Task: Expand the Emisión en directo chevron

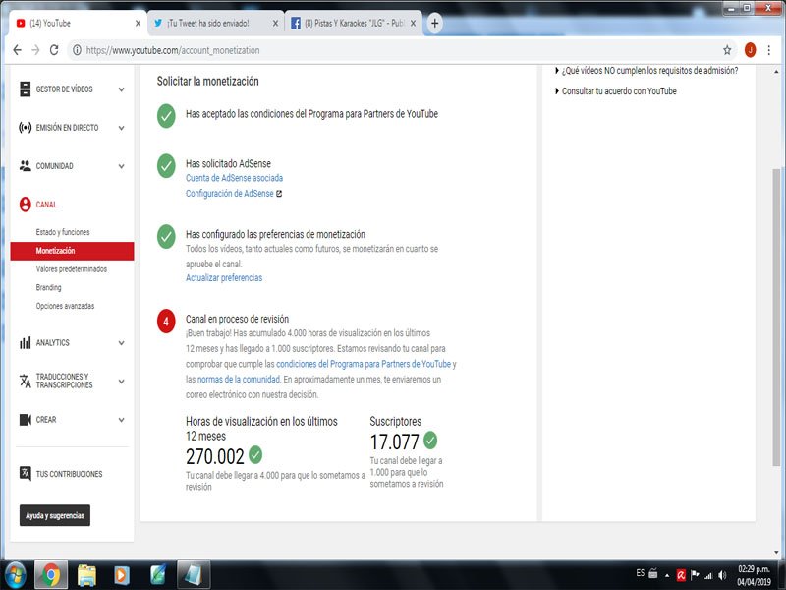Action: tap(121, 128)
